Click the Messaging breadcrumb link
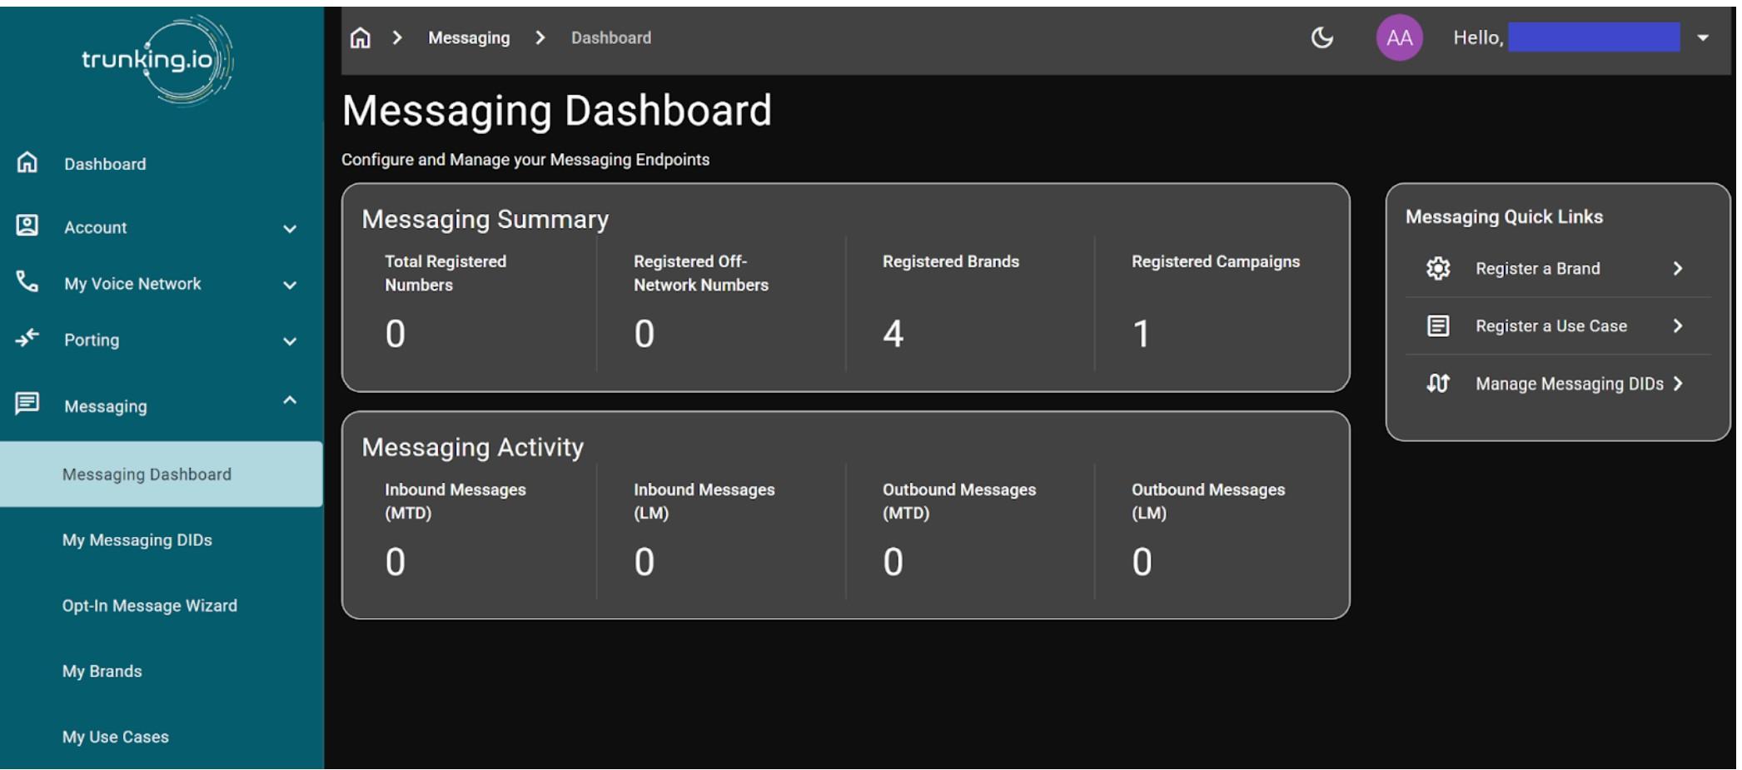 469,38
